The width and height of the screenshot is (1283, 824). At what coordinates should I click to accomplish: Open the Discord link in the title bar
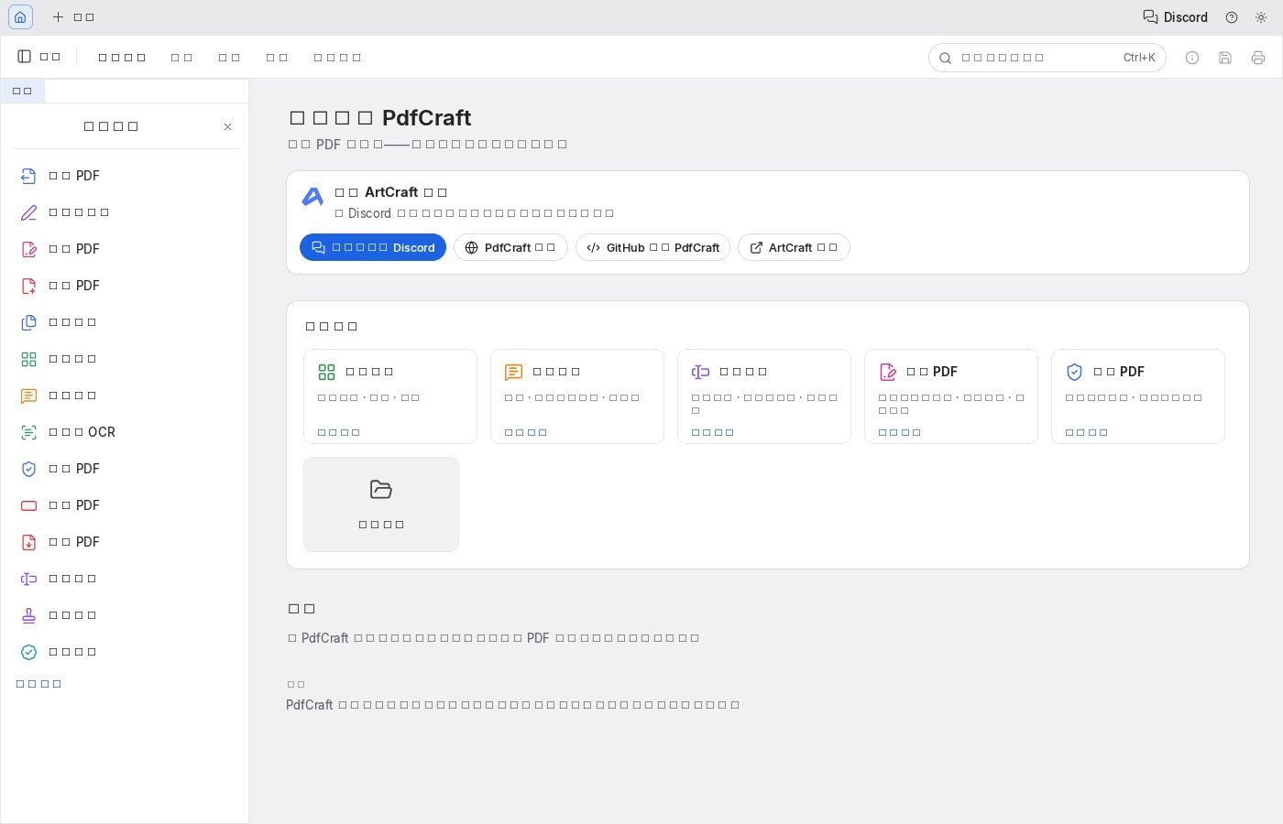[1175, 17]
